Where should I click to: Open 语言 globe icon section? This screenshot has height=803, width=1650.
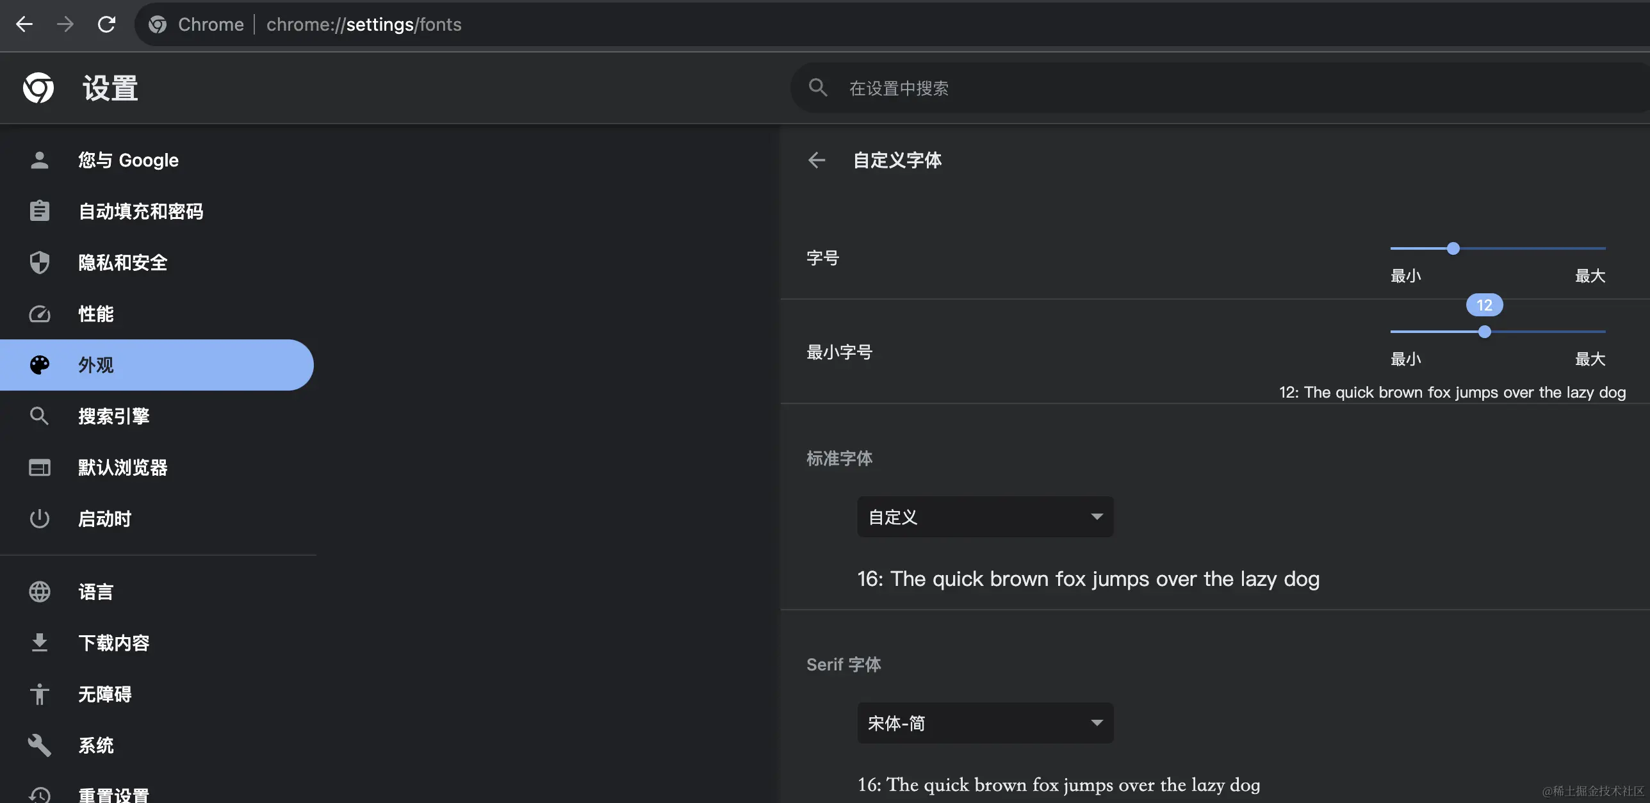click(x=40, y=592)
